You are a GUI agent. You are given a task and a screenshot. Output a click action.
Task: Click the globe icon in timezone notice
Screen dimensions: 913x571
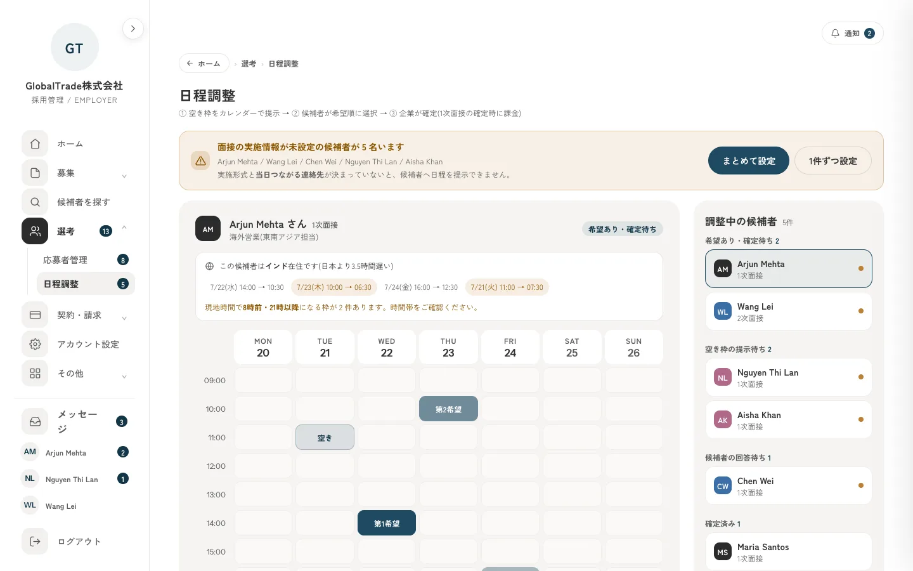[x=209, y=266]
